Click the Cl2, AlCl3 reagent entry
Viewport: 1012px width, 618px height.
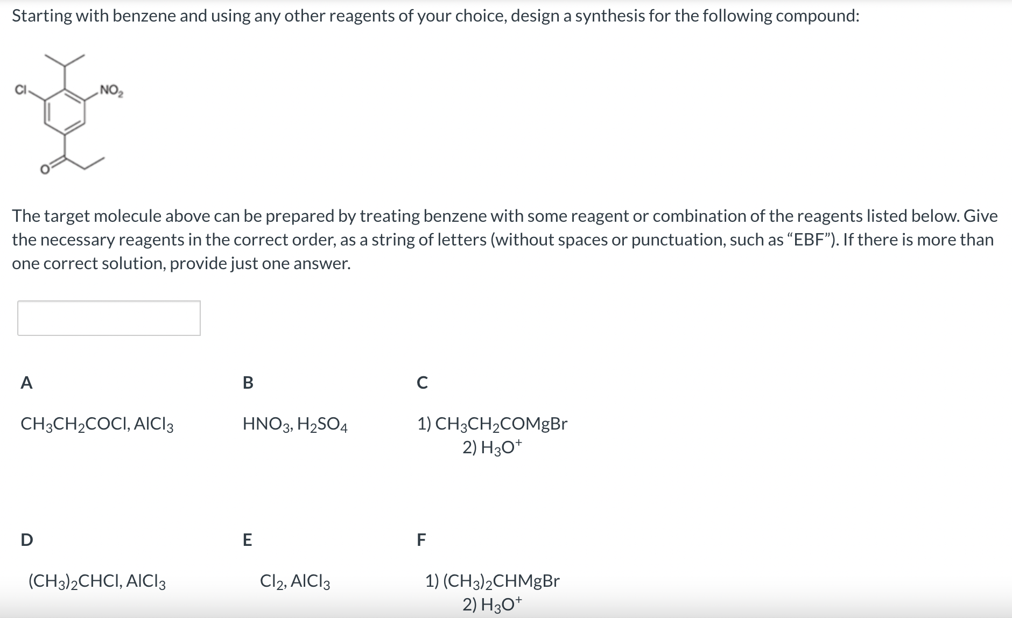pyautogui.click(x=294, y=582)
